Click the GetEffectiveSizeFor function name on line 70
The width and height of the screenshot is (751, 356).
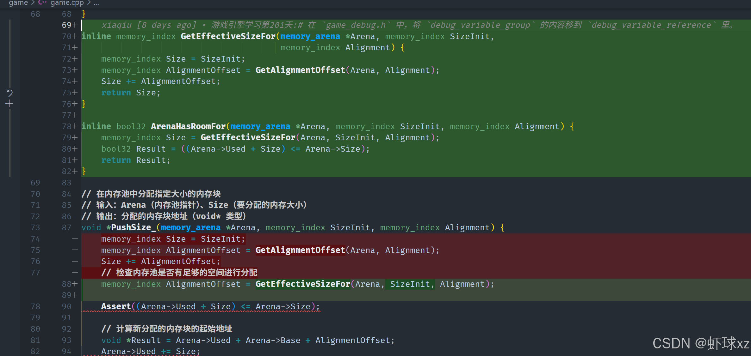pos(228,36)
